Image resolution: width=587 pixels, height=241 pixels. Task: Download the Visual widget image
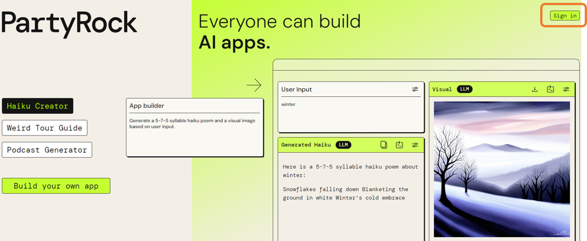click(535, 89)
